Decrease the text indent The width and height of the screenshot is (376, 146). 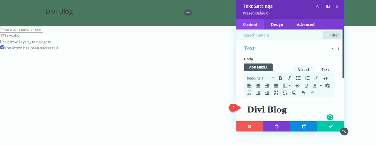258,93
